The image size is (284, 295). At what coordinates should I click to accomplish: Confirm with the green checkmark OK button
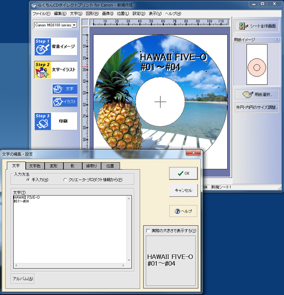tap(183, 173)
